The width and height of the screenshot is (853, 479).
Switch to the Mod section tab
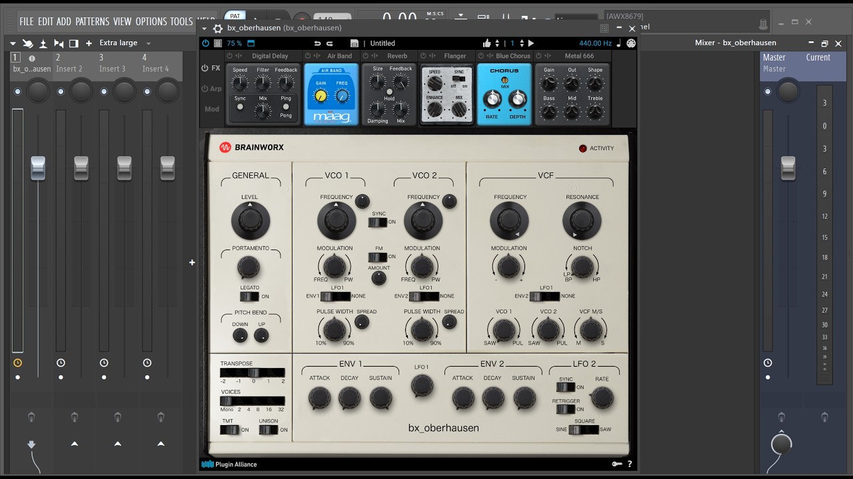[x=211, y=109]
